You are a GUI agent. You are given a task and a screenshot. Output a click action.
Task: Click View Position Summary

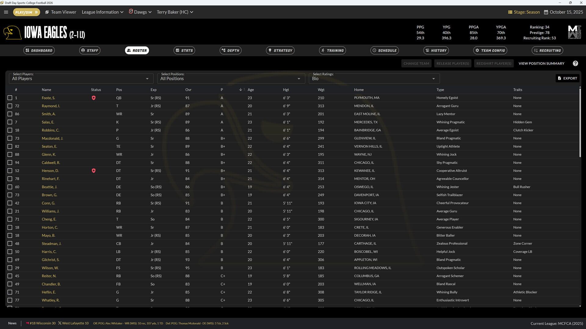click(x=541, y=63)
